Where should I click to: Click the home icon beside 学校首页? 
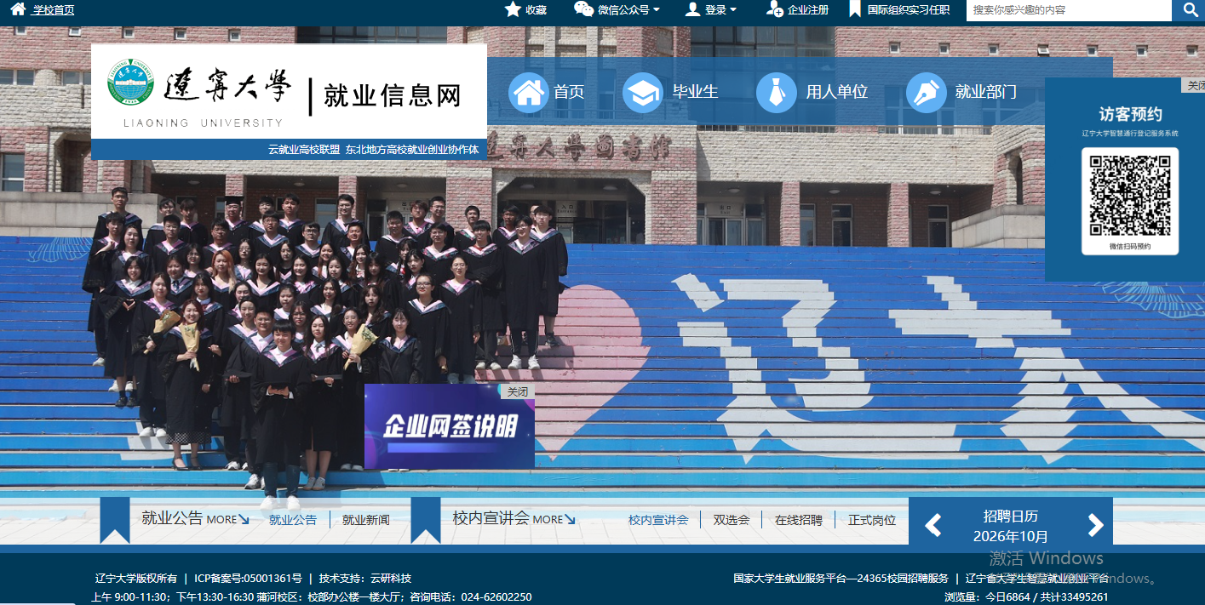coord(18,9)
